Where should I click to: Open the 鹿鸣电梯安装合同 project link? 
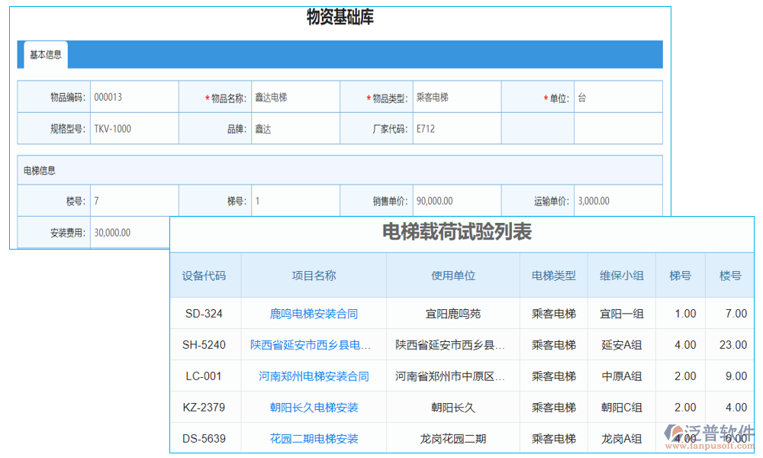(314, 313)
